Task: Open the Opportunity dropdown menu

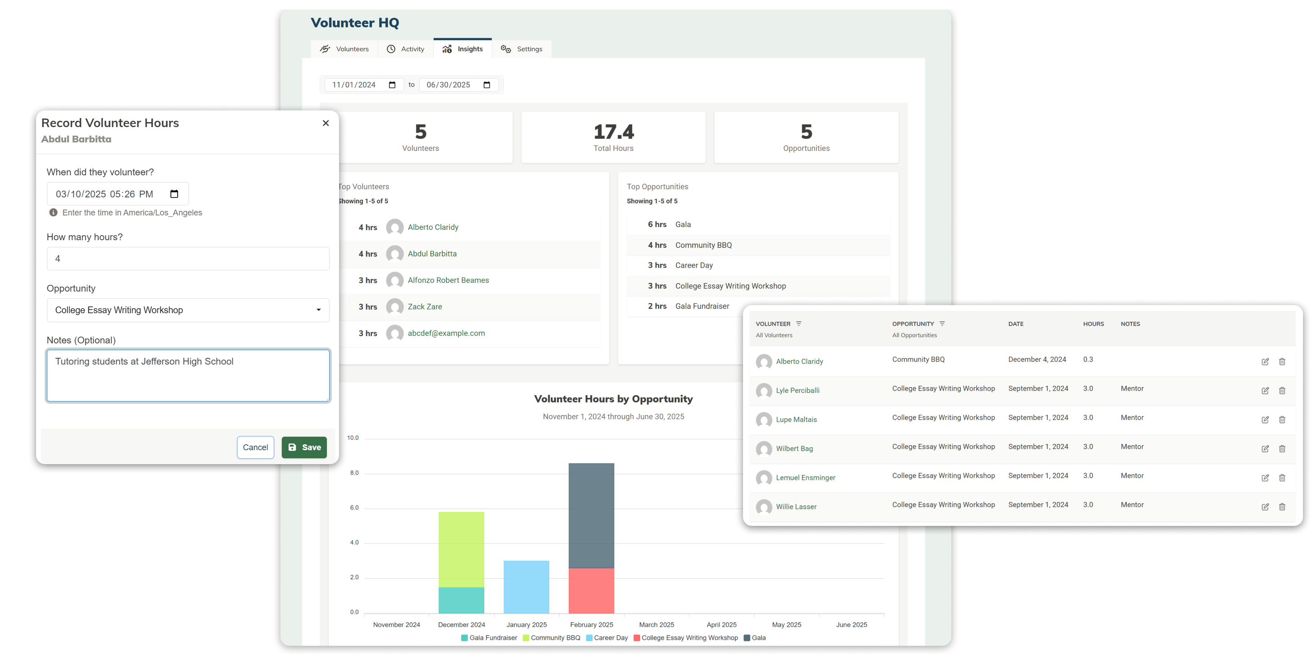Action: tap(188, 310)
